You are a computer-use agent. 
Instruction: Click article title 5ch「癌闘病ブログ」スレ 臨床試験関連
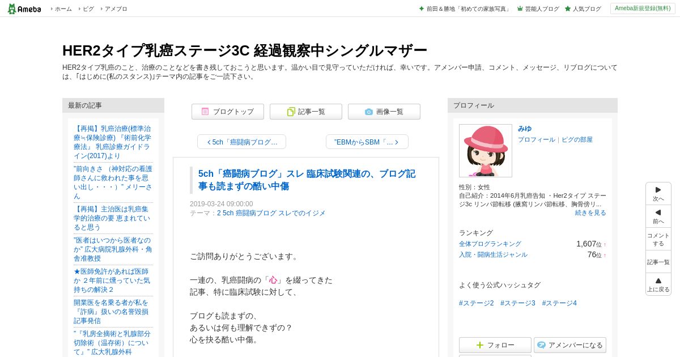(307, 180)
